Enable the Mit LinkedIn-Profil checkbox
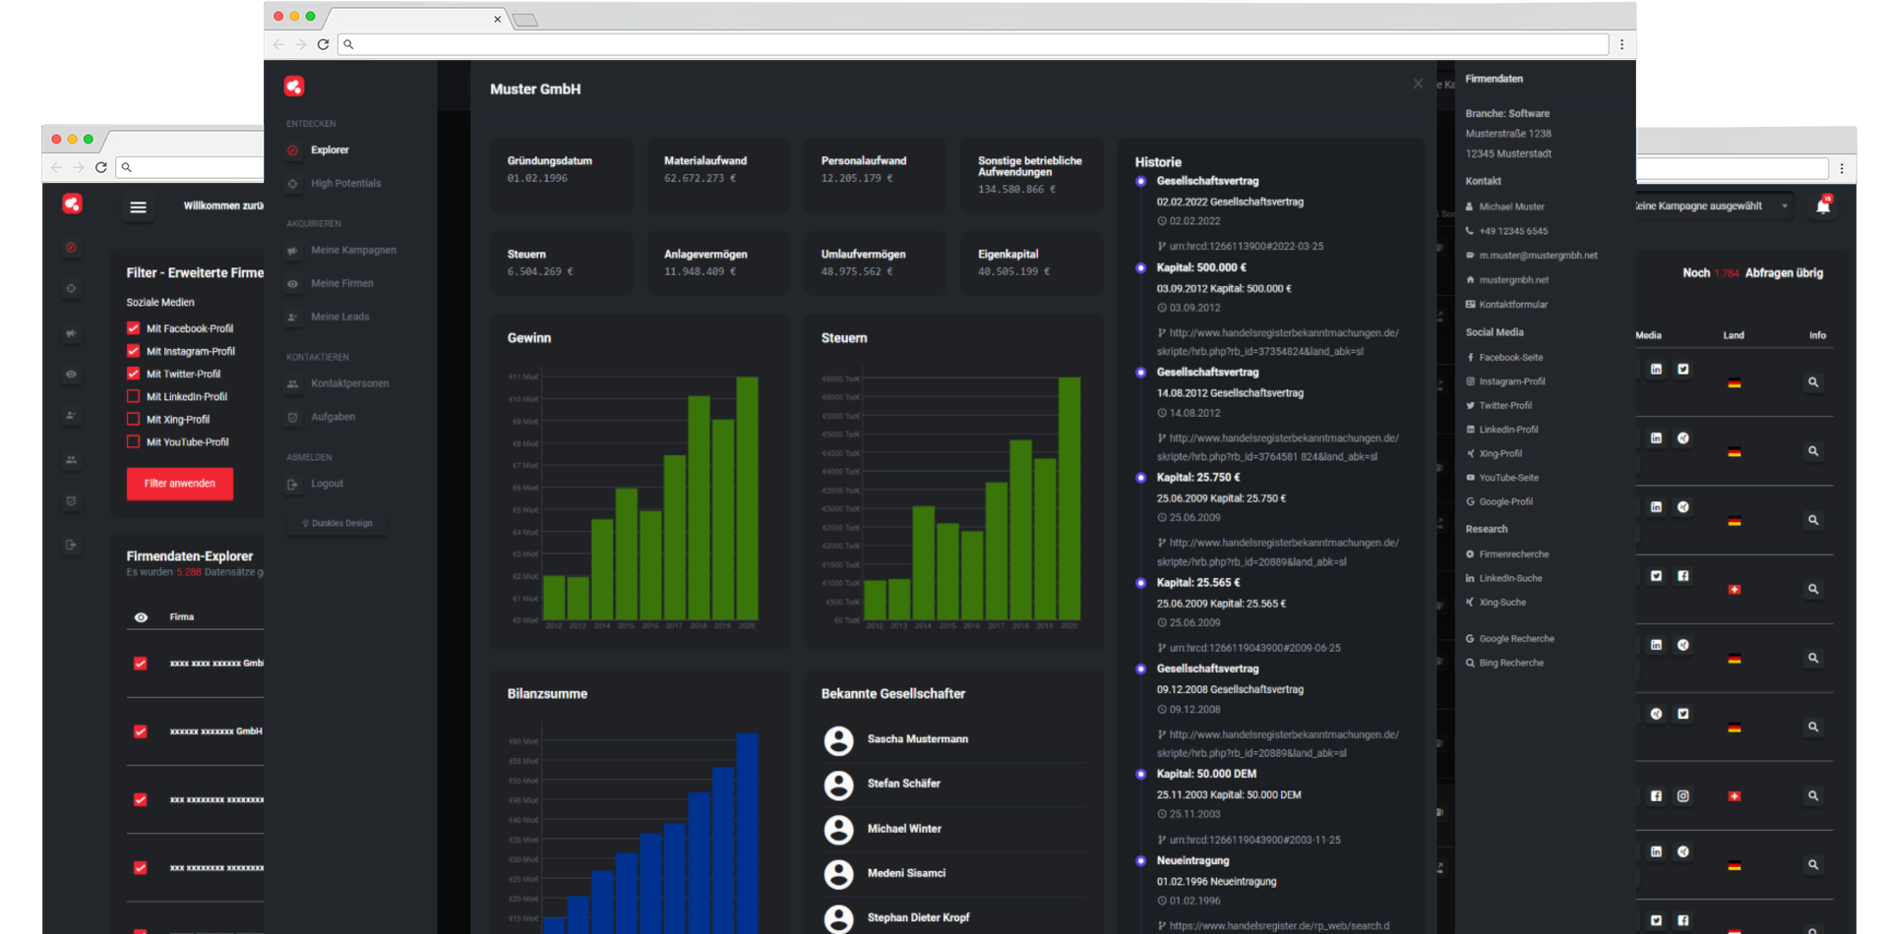This screenshot has width=1889, height=934. point(133,396)
